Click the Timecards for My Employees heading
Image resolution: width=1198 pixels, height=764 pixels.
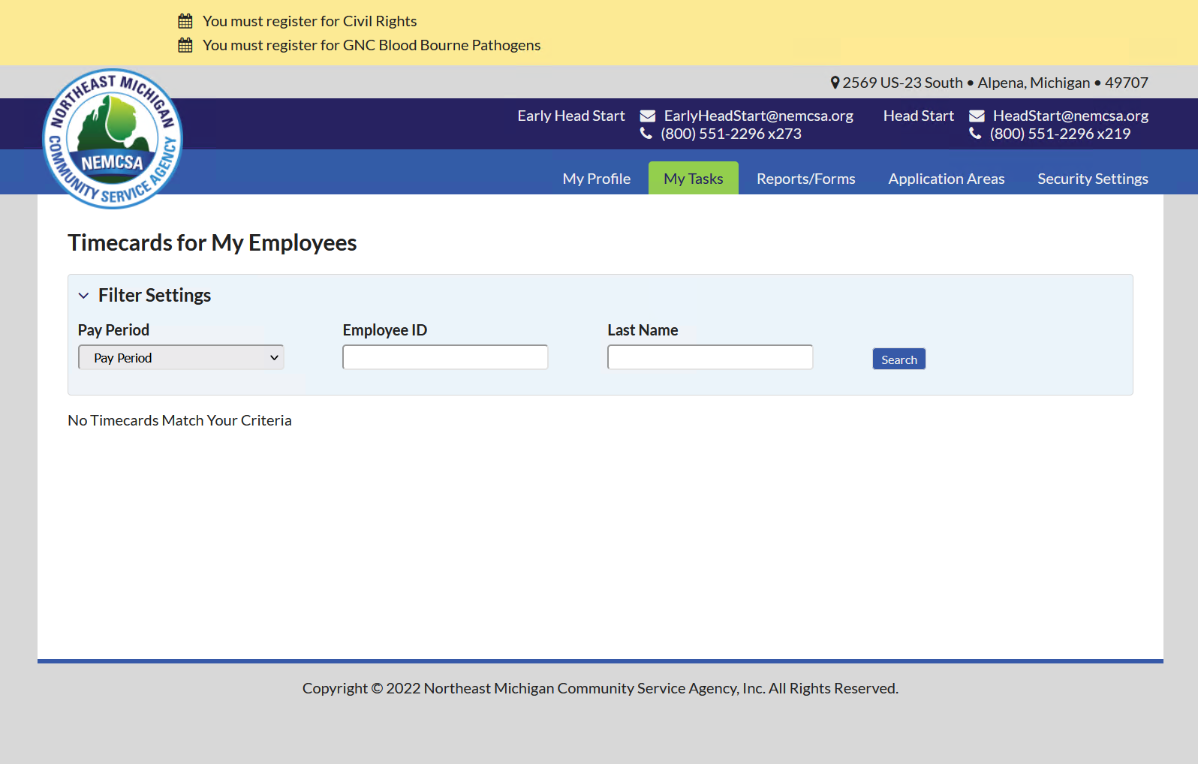click(212, 242)
